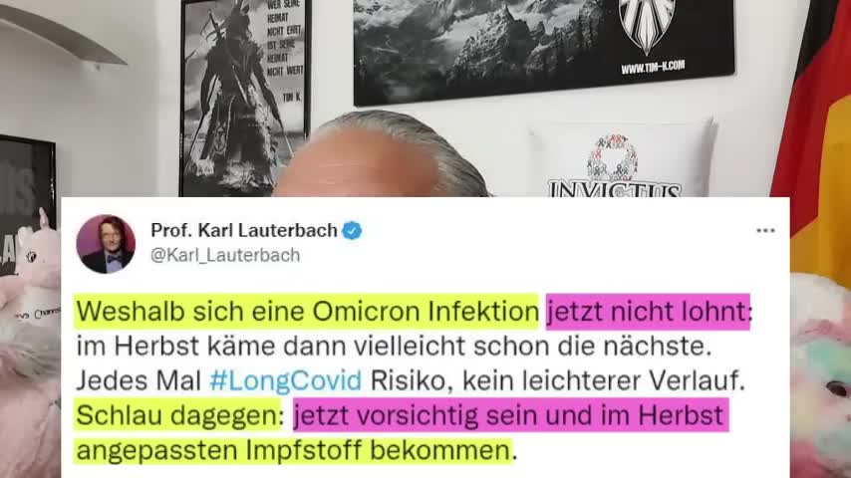
Task: Click the colorful plush toy on right
Action: point(821,374)
